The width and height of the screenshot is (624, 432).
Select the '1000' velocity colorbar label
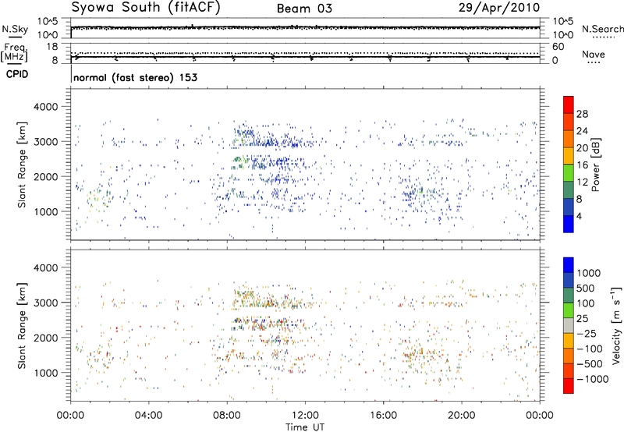pyautogui.click(x=589, y=273)
